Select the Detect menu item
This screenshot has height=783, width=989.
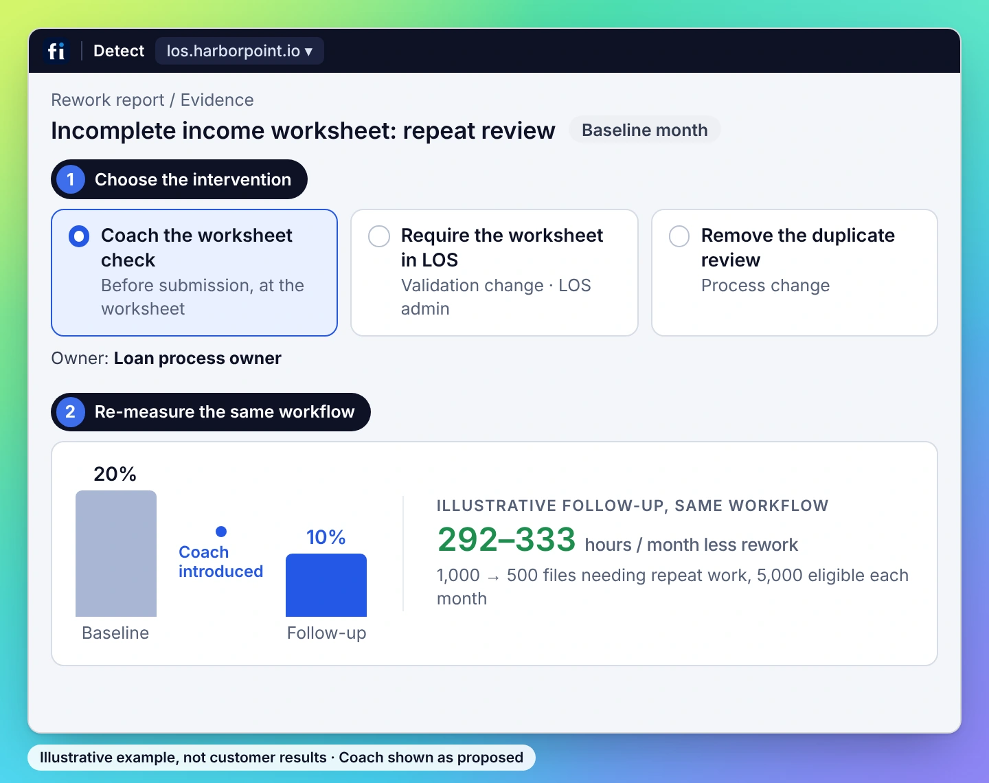(119, 51)
